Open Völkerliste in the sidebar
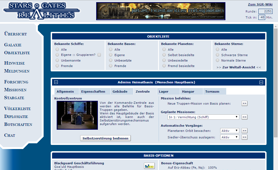Image resolution: width=278 pixels, height=170 pixels. [x=17, y=108]
